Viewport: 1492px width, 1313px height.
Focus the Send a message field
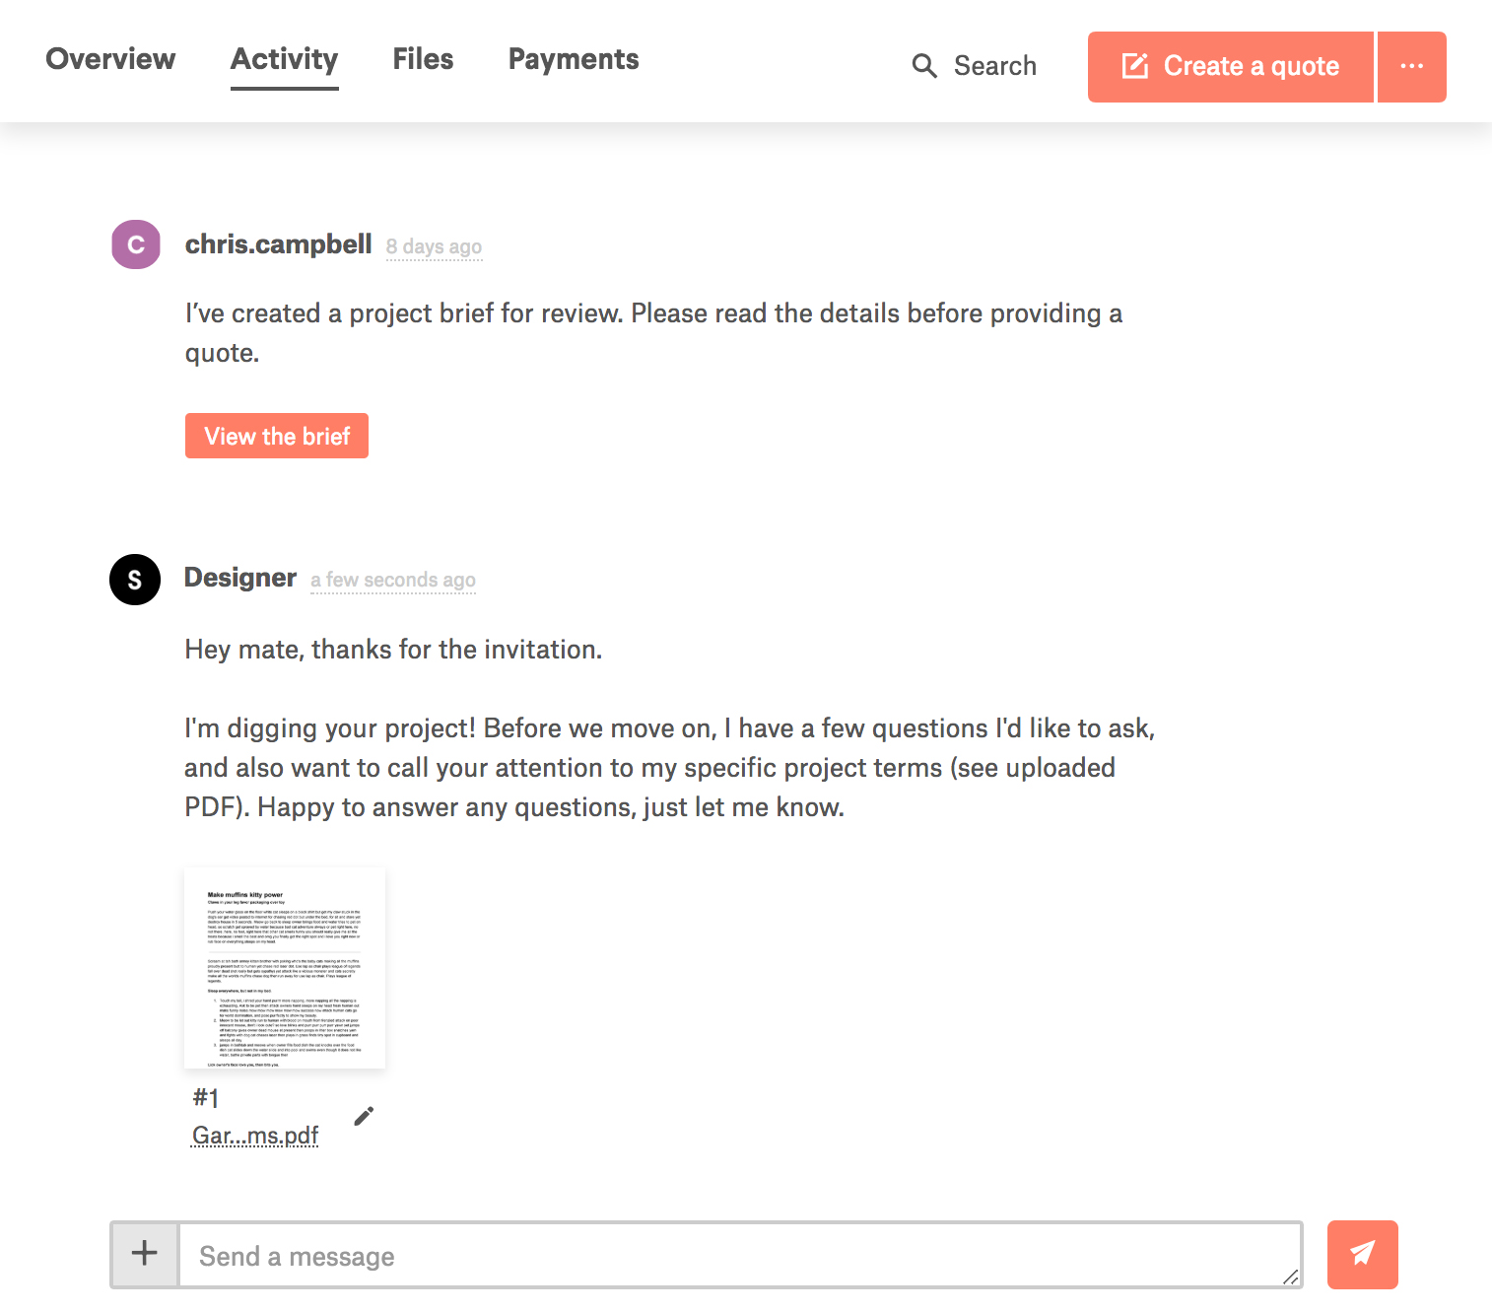[x=729, y=1256]
